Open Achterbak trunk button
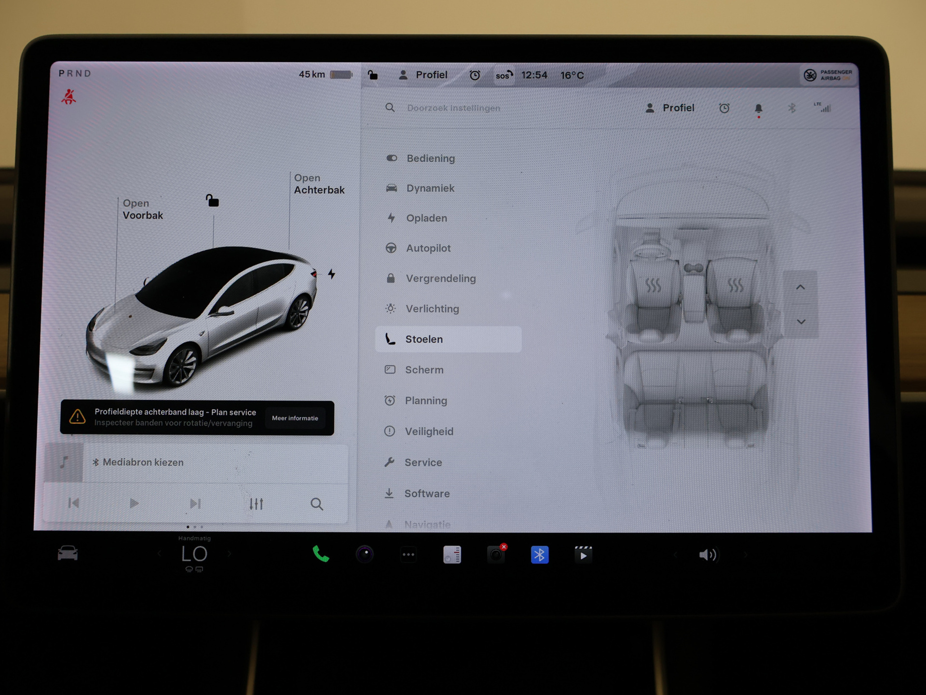 coord(319,184)
